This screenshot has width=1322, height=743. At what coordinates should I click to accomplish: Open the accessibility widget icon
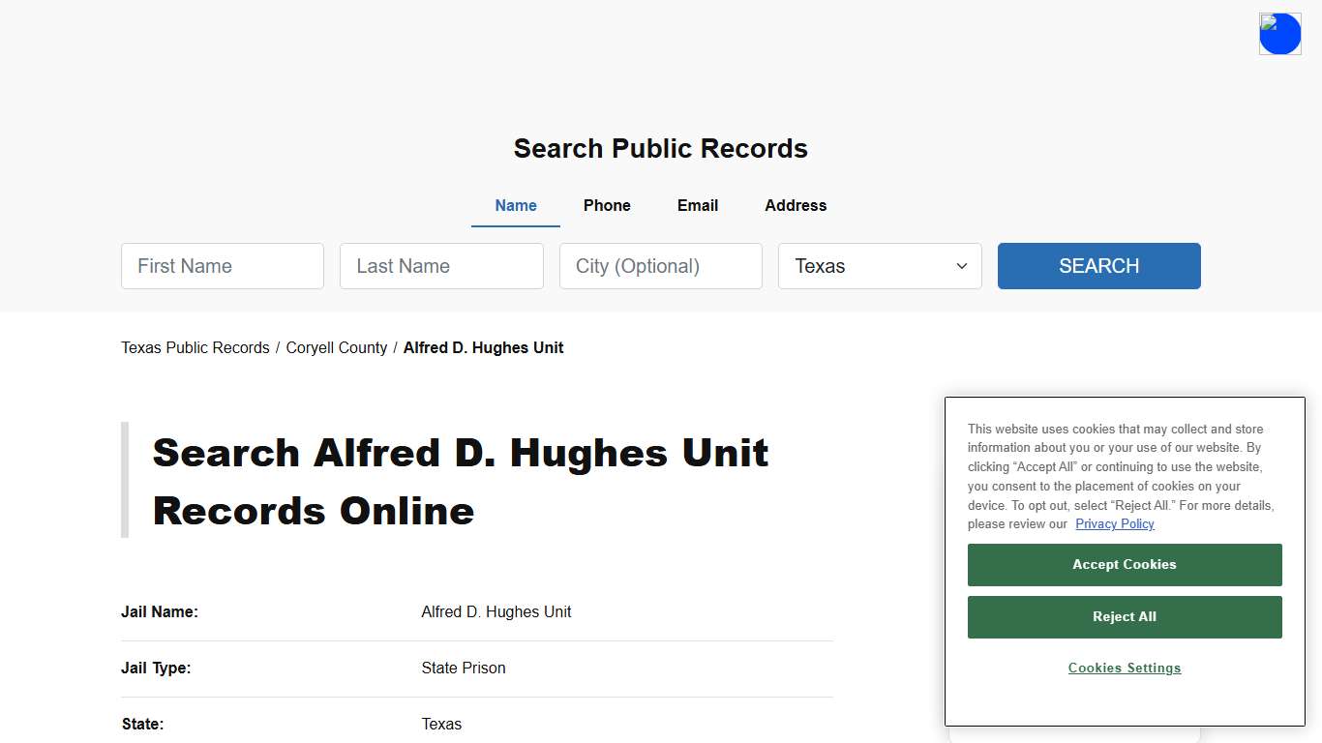(x=1279, y=33)
